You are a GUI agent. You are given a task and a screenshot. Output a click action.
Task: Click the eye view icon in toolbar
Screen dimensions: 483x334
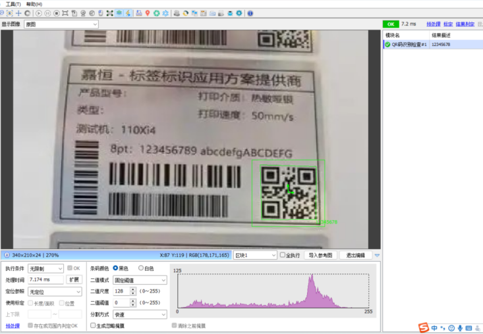coord(9,13)
